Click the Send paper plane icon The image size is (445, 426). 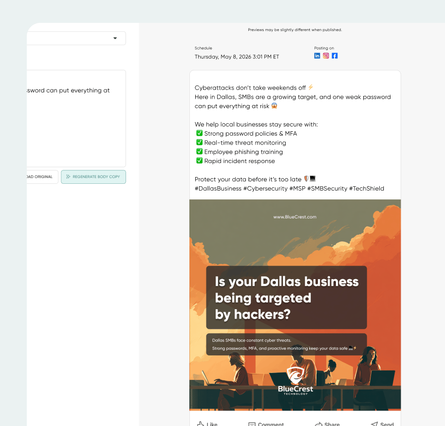click(374, 424)
